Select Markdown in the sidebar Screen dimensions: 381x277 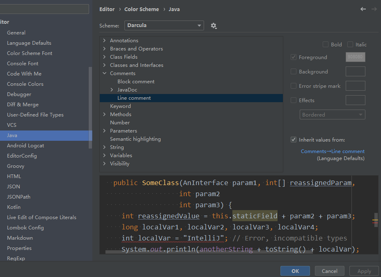[x=20, y=238]
